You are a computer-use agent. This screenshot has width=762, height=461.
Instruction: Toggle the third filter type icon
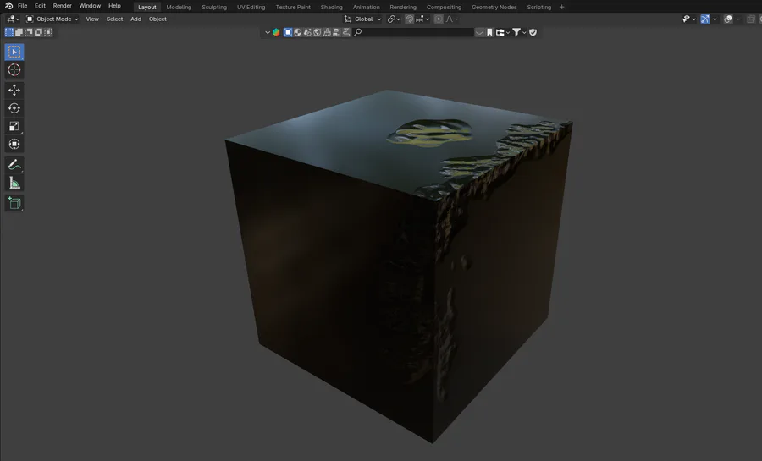[307, 32]
